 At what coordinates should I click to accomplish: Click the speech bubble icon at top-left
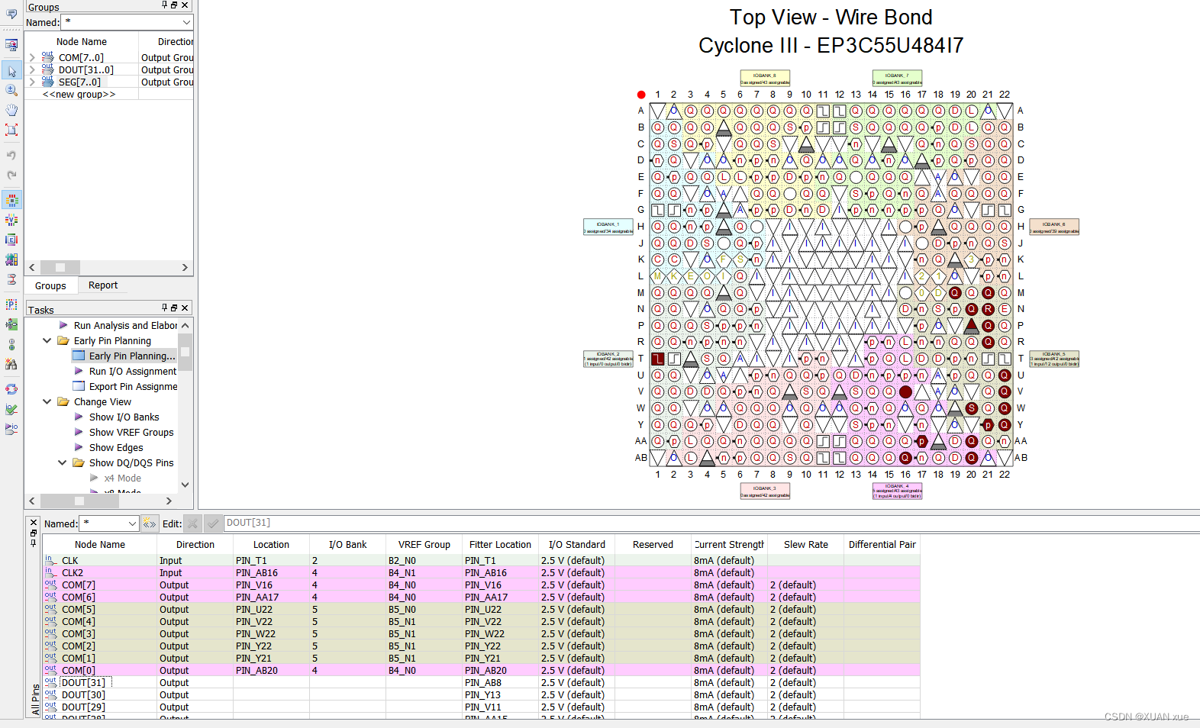click(11, 14)
